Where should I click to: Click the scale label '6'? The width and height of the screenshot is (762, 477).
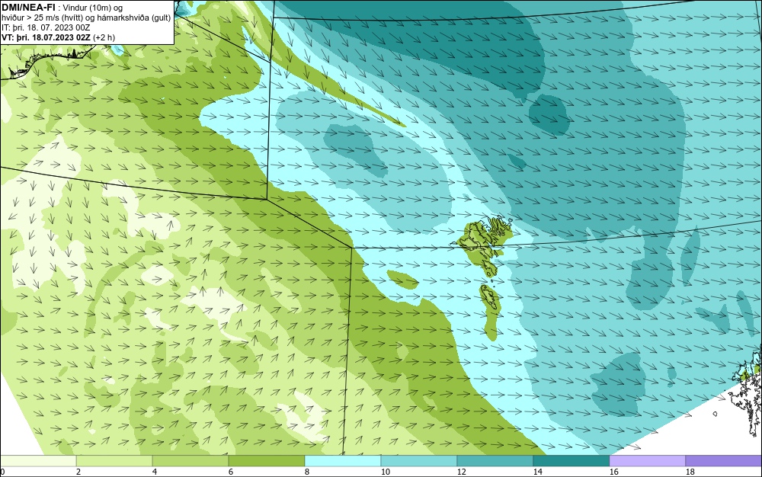pos(230,472)
